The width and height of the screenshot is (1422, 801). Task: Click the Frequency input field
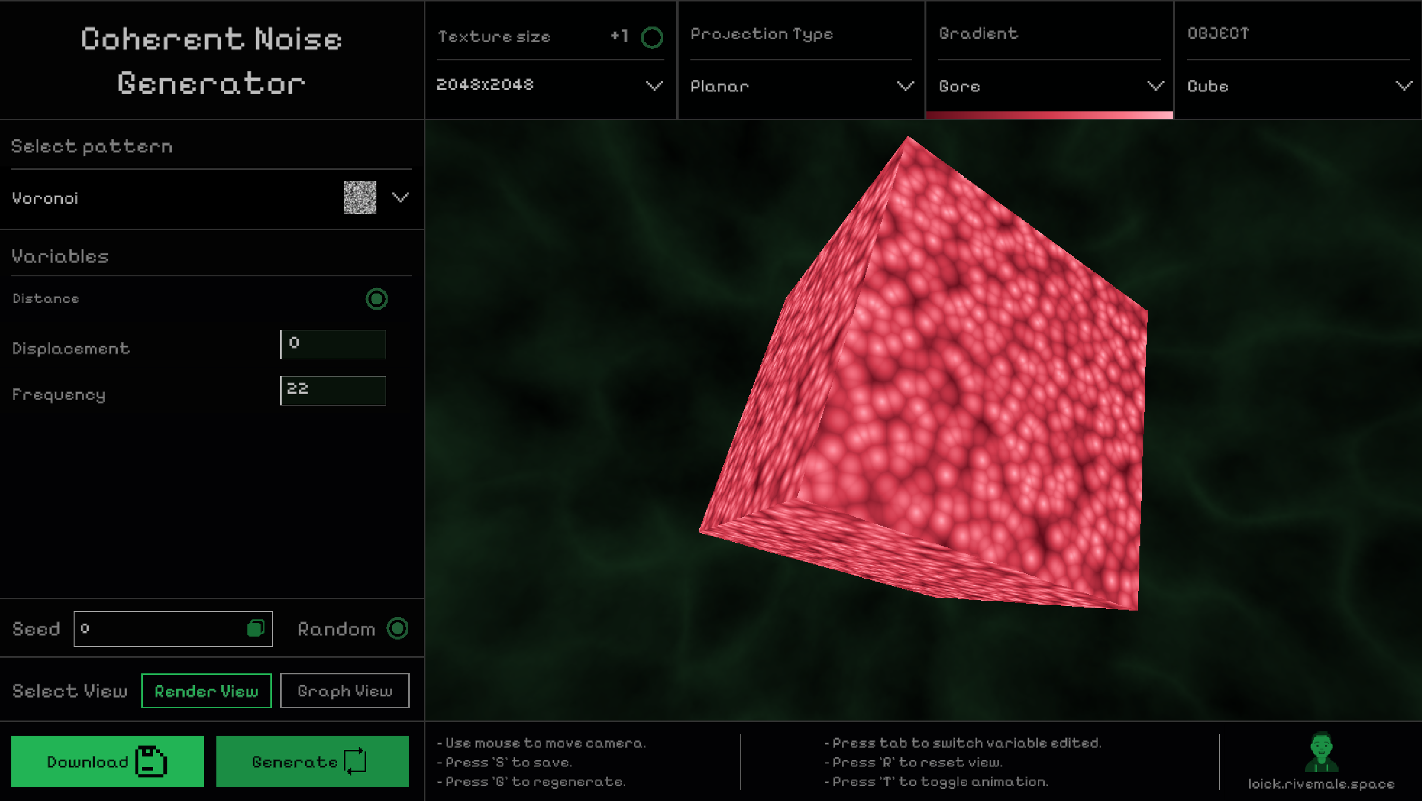click(334, 390)
